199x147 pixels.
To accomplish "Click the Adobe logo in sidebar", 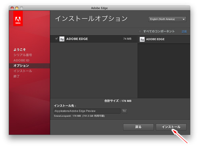I will 18,18.
